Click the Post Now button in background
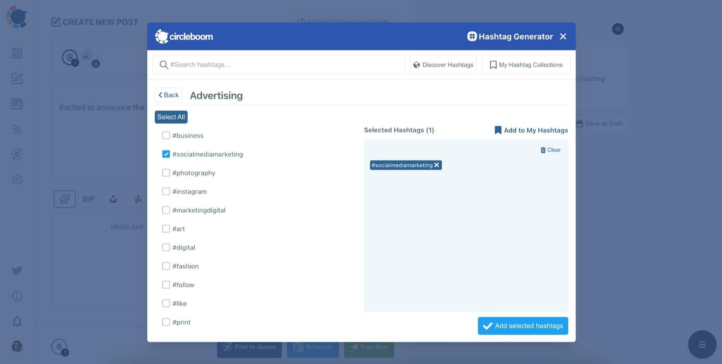 [x=369, y=347]
